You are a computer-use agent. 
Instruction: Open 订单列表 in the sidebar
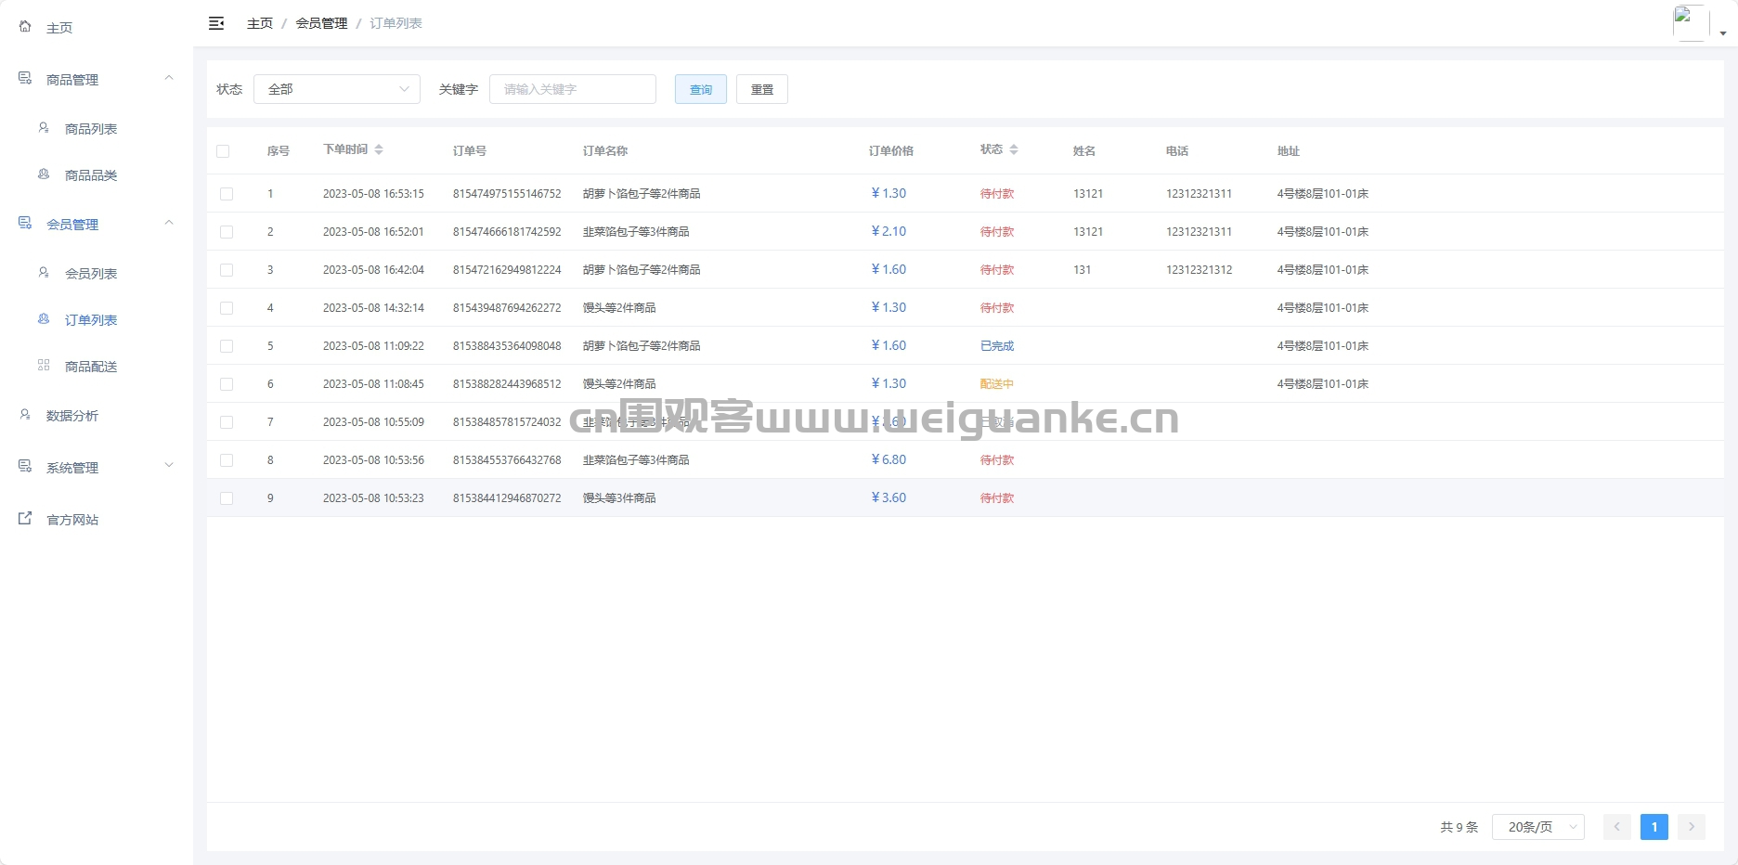91,320
